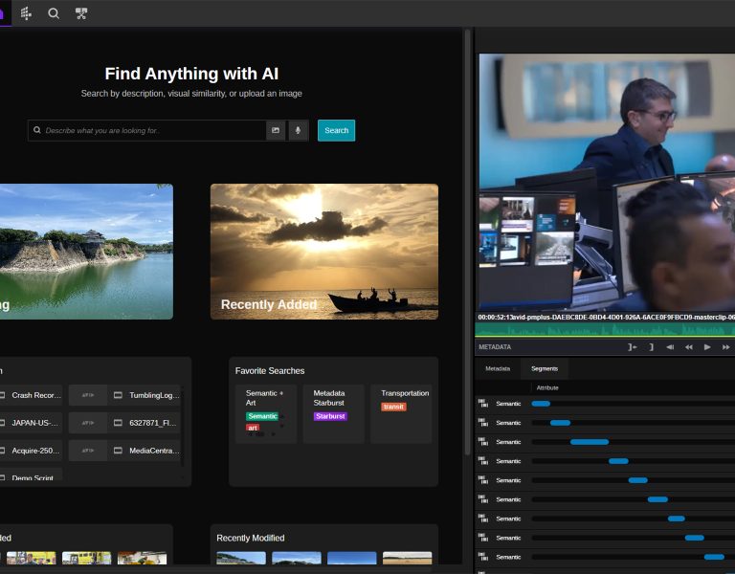This screenshot has height=574, width=735.
Task: Click the Mark Out bracket icon
Action: 651,346
